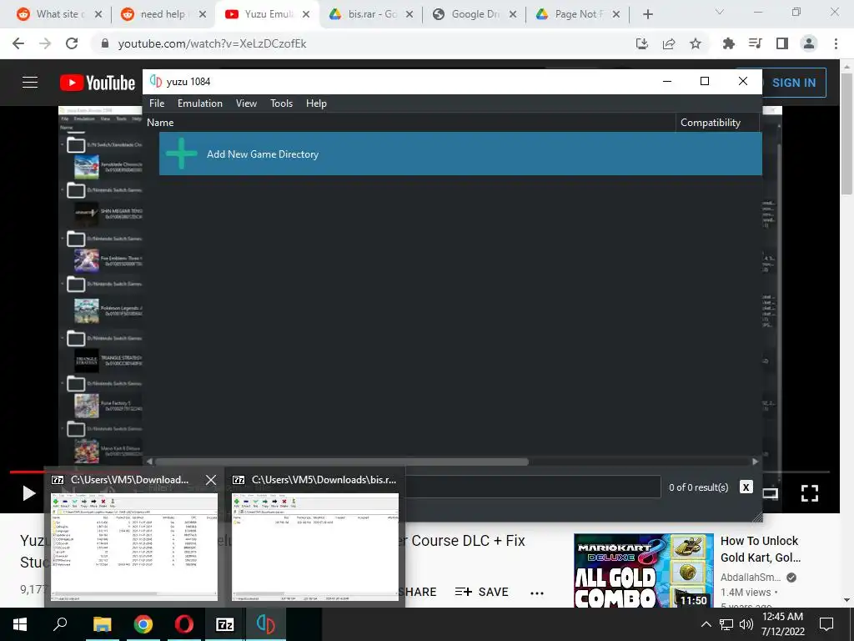This screenshot has height=641, width=854.
Task: Clear the yuzu filter with X button
Action: [746, 487]
